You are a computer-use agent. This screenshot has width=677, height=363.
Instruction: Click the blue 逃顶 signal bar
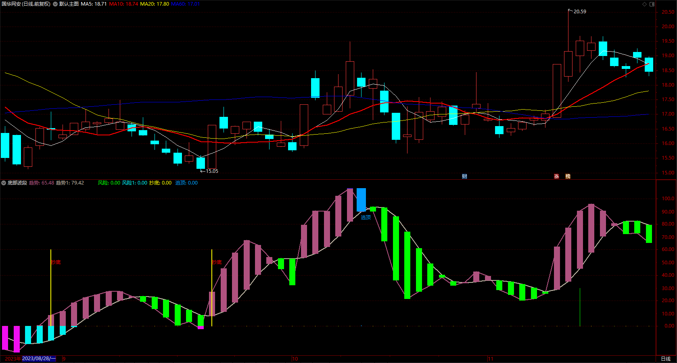point(361,200)
